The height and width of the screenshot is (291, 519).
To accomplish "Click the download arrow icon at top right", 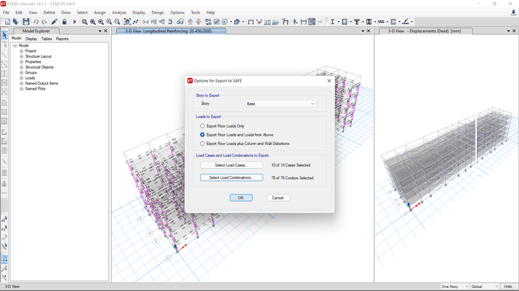I will coord(513,12).
